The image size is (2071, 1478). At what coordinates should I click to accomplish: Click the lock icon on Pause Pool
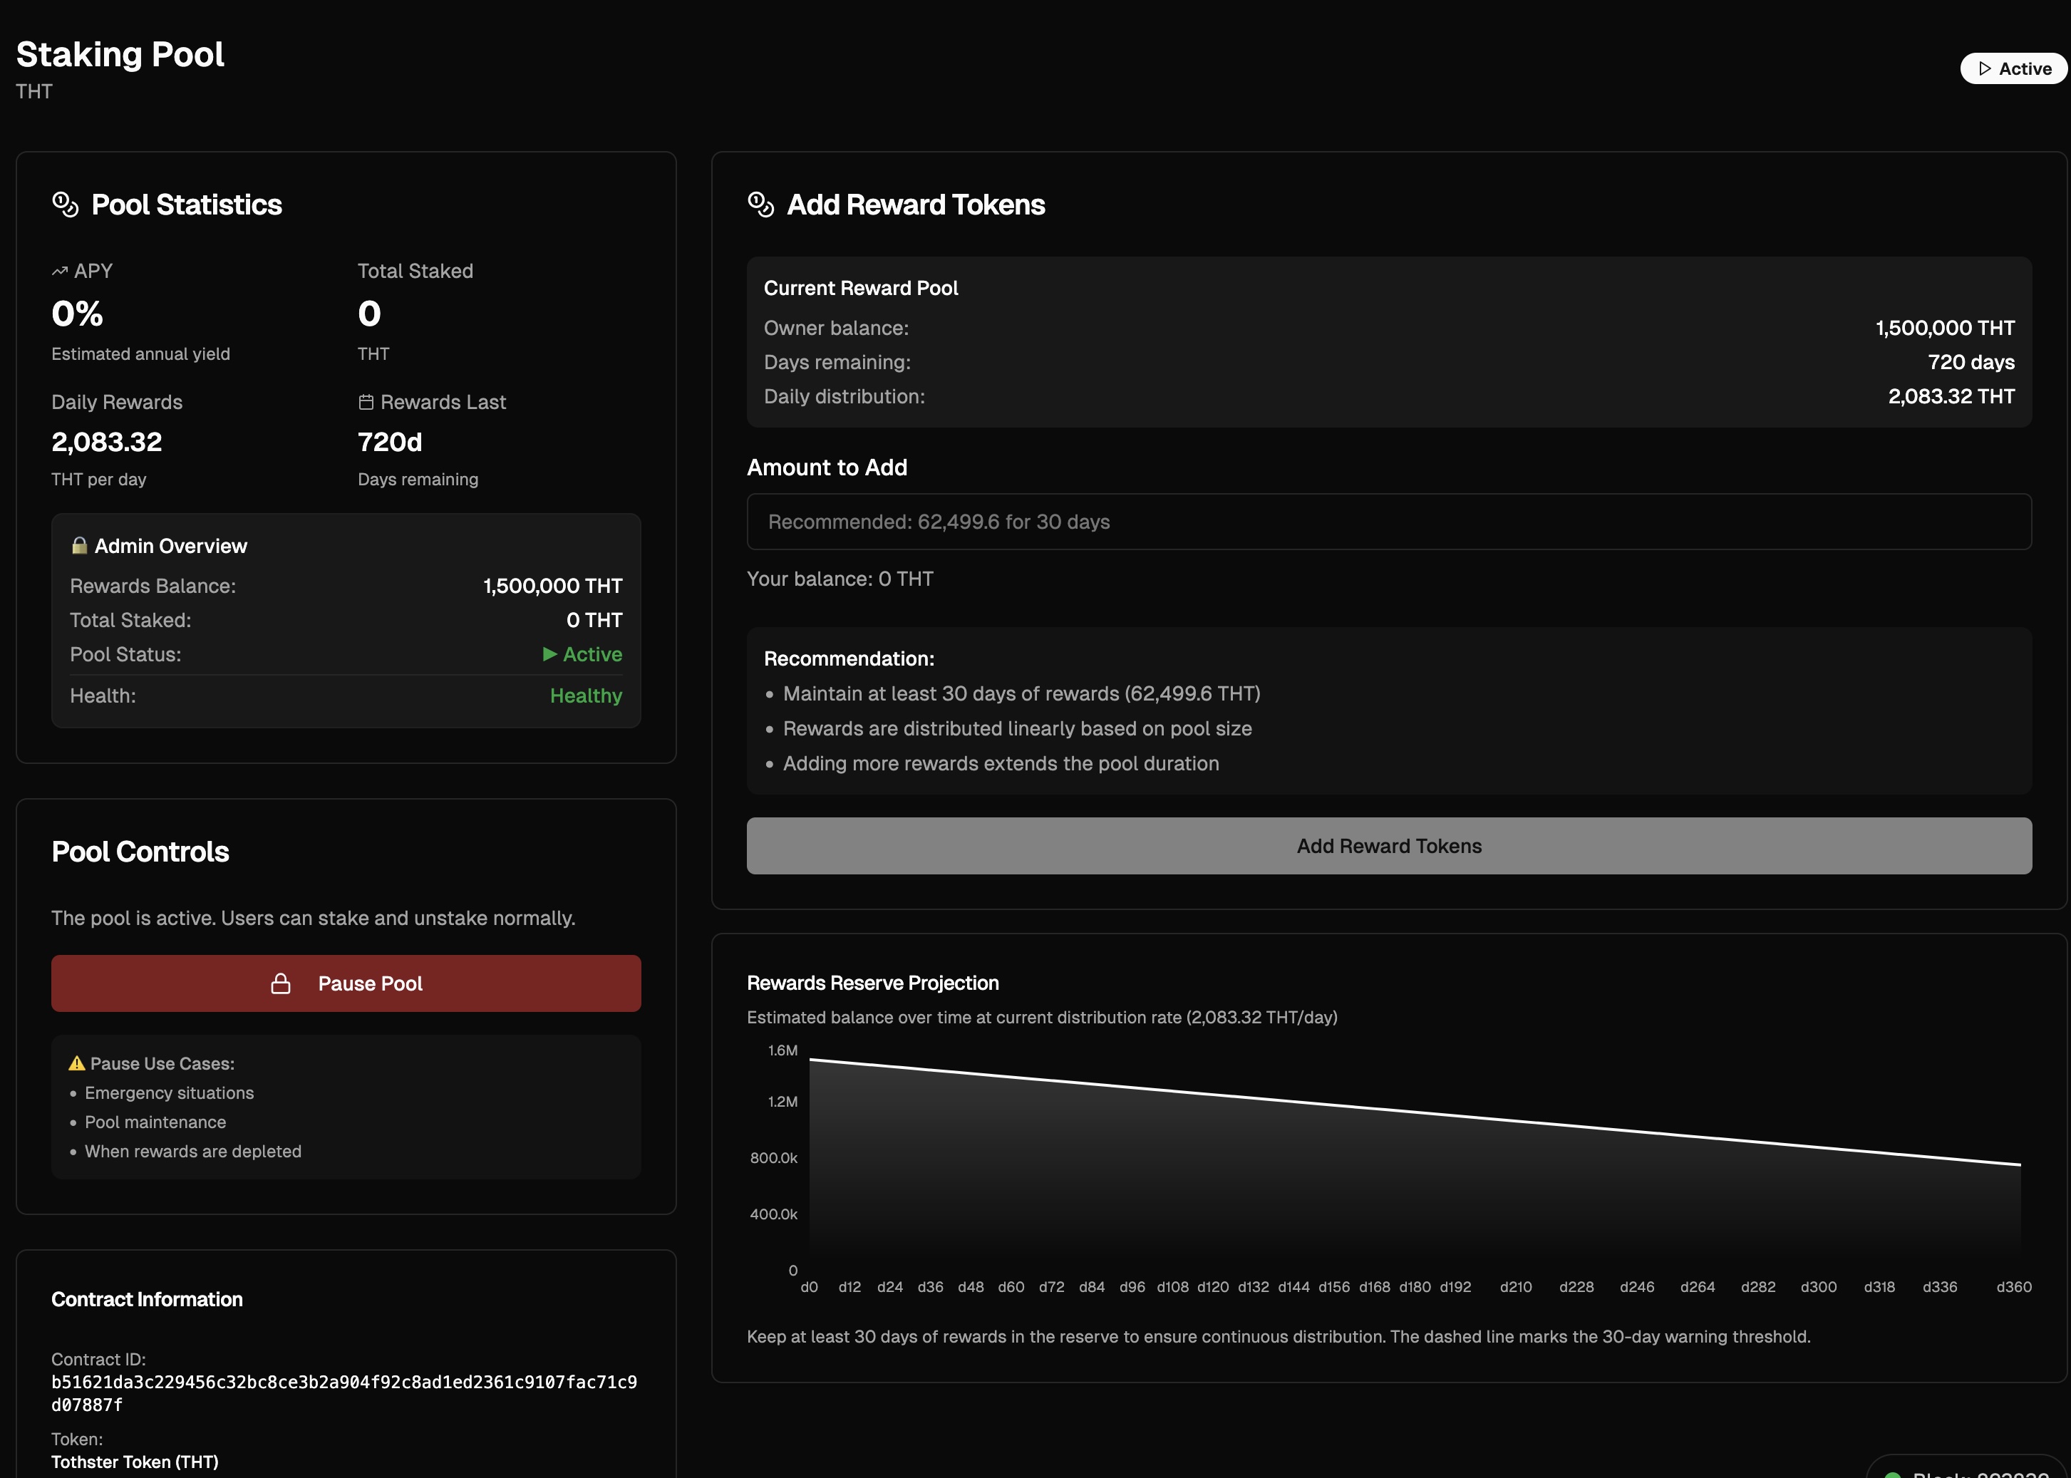pyautogui.click(x=282, y=984)
